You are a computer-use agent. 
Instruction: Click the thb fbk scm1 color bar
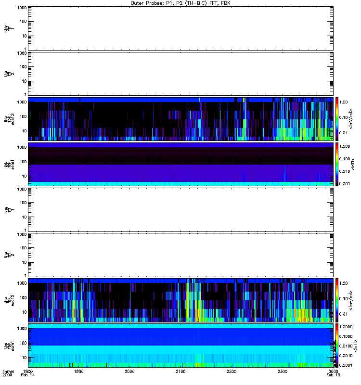point(337,164)
